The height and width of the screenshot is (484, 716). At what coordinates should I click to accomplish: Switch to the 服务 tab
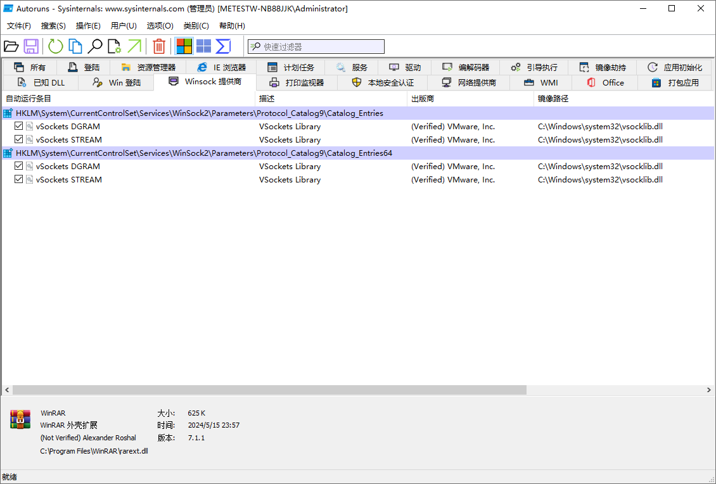352,68
